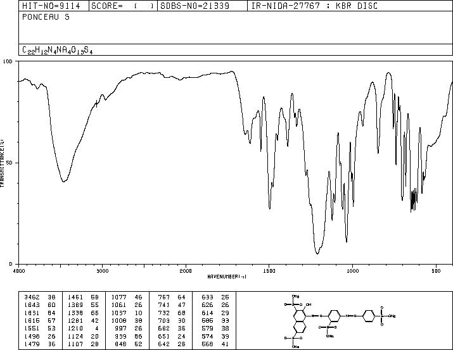Click the WAVENUMBER x-axis title
This screenshot has width=453, height=350.
pos(227,277)
